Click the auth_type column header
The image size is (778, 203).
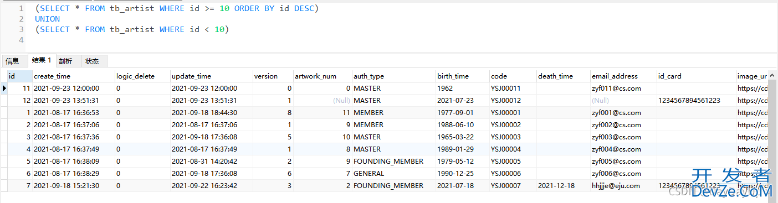[x=393, y=76]
